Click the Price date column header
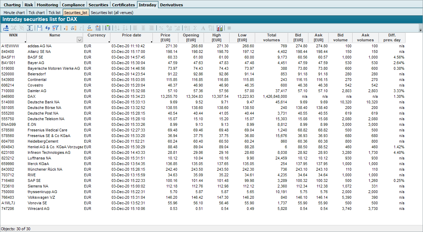This screenshot has width=423, height=232. (131, 35)
